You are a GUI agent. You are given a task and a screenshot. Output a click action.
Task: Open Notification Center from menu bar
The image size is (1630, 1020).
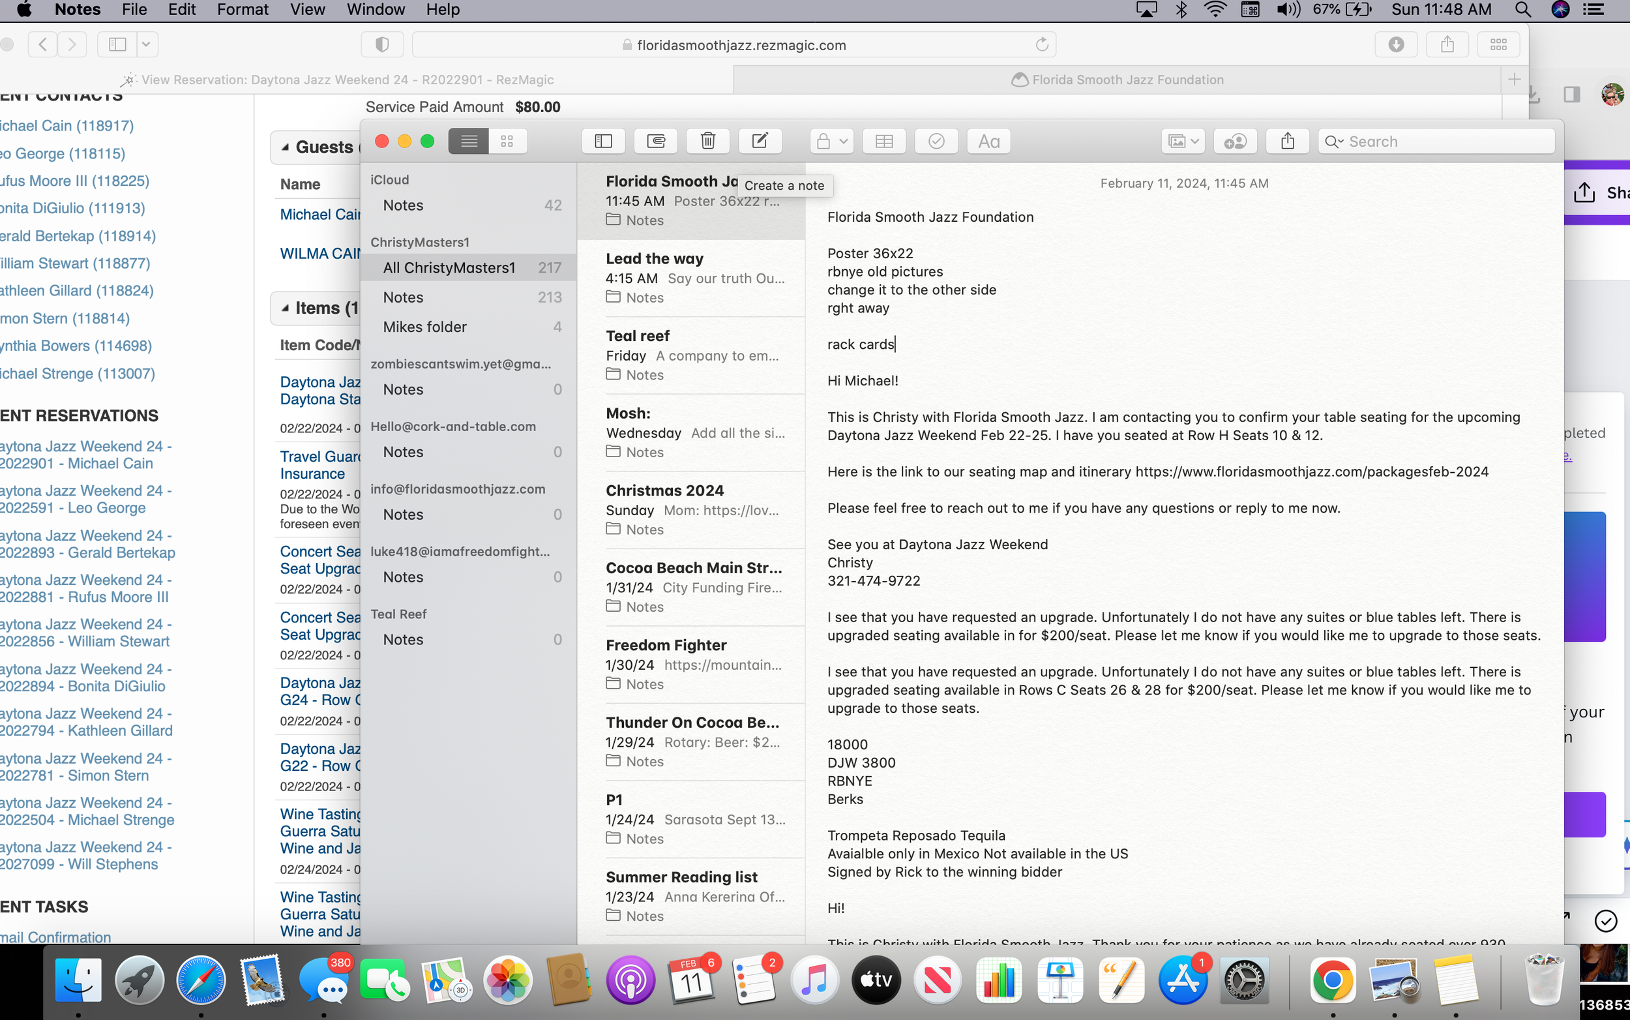point(1594,9)
